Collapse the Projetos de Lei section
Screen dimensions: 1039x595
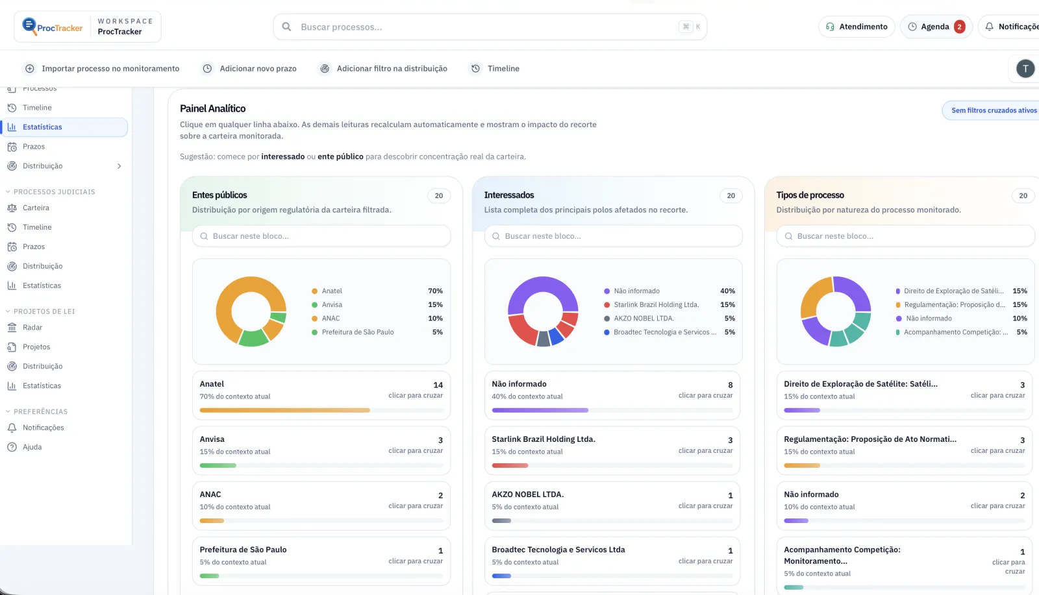40,311
